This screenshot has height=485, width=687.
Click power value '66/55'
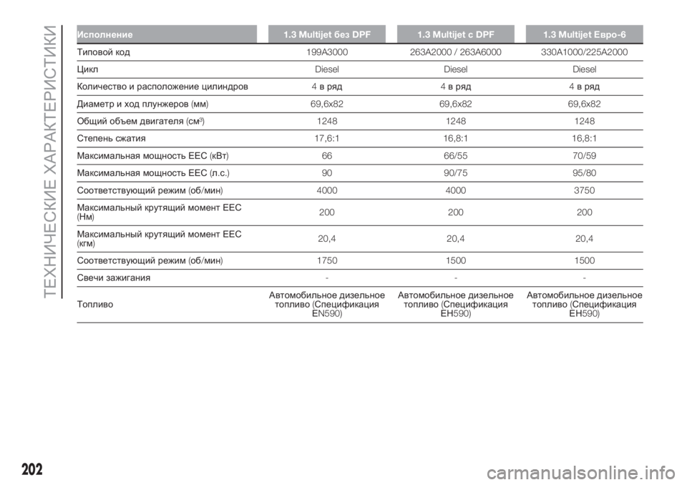point(456,156)
